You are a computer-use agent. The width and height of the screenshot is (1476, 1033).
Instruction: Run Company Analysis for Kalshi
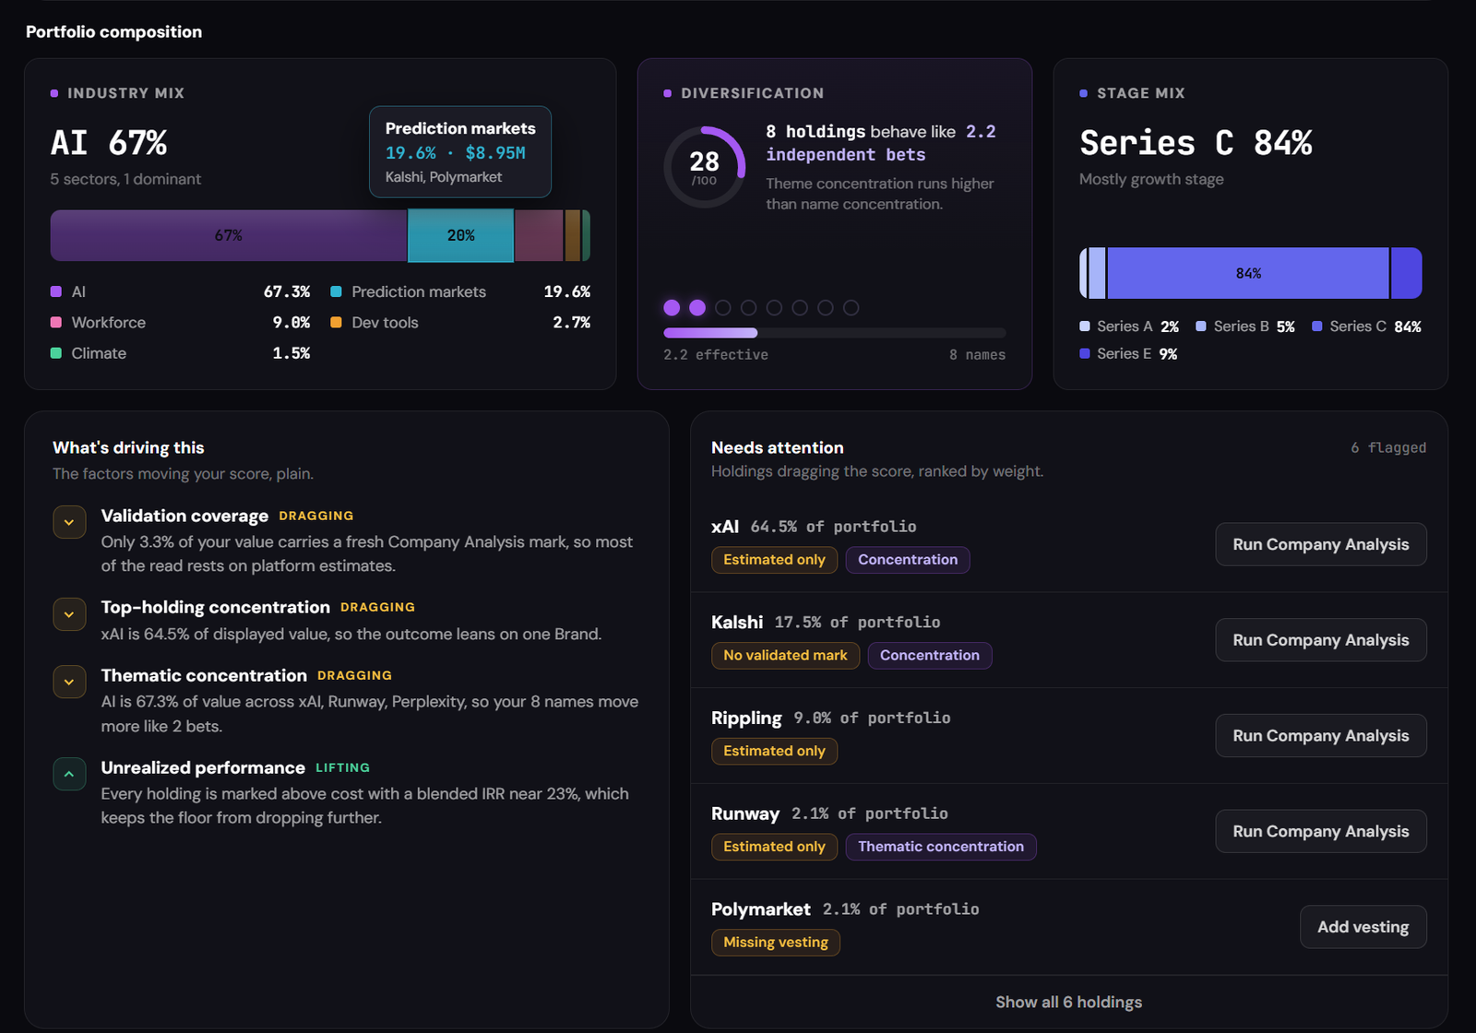tap(1320, 640)
